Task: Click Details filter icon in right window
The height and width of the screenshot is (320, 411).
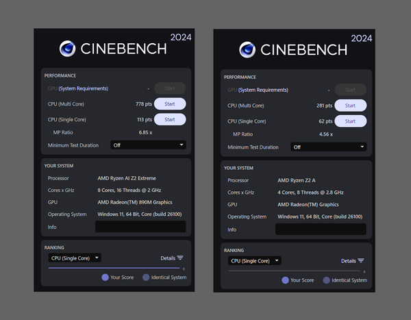Action: (361, 260)
